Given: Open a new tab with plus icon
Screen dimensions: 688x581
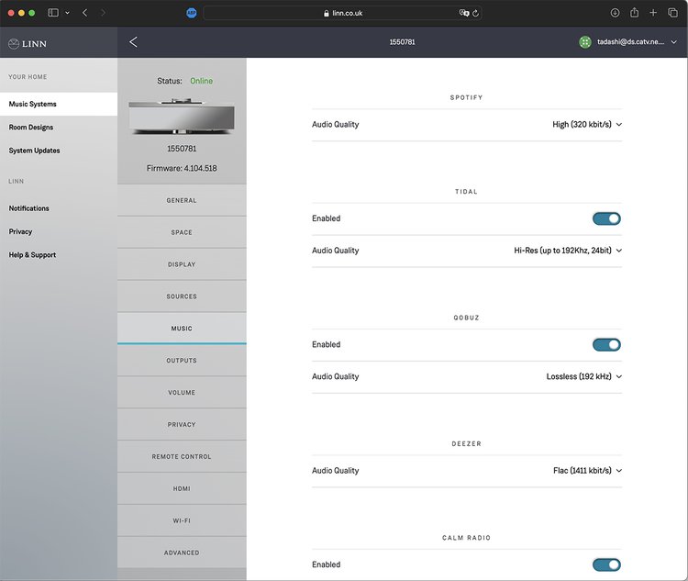Looking at the screenshot, I should click(653, 13).
